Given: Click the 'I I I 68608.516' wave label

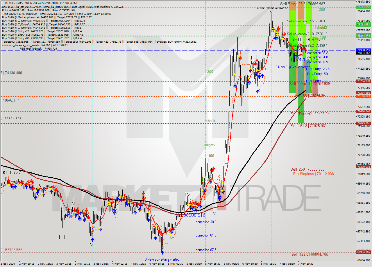Looking at the screenshot, I should pos(190,215).
